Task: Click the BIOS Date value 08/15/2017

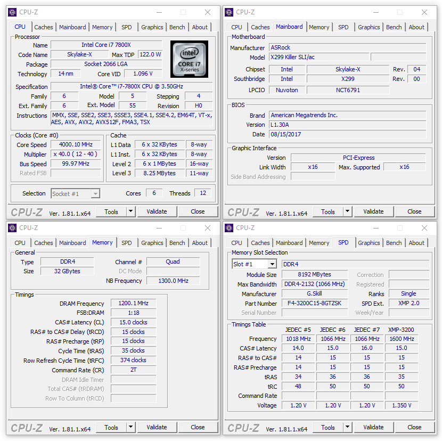Action: coord(347,134)
